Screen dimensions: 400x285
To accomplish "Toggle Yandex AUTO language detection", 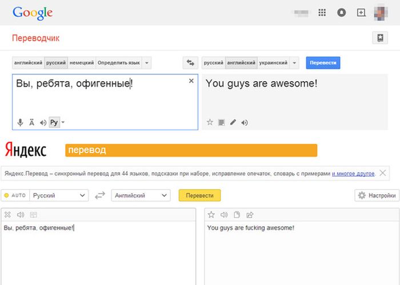I will [x=15, y=195].
